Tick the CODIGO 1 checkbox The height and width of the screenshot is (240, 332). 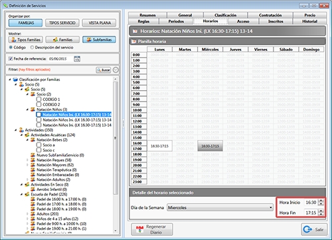point(39,99)
